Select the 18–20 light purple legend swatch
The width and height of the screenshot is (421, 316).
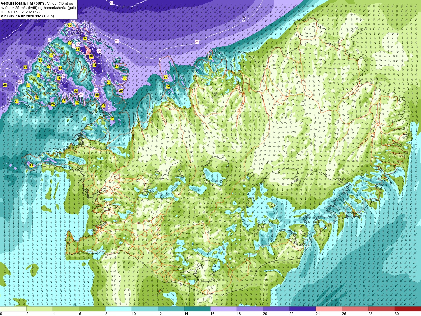tap(250, 309)
